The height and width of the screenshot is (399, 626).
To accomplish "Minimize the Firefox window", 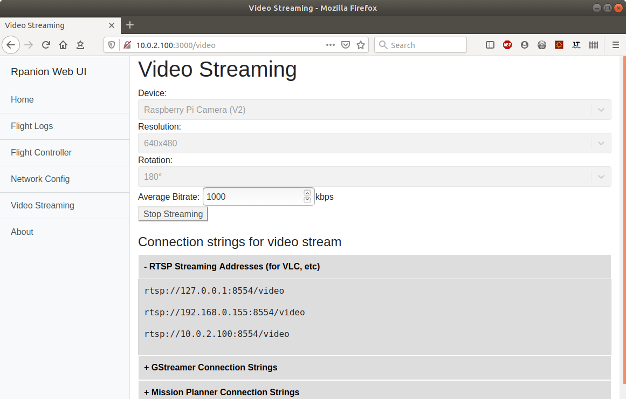I will pos(596,8).
